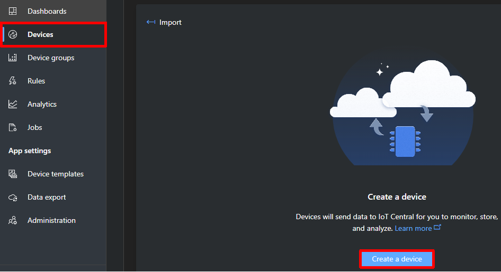Click the Dashboards grid icon
501x272 pixels.
click(13, 11)
